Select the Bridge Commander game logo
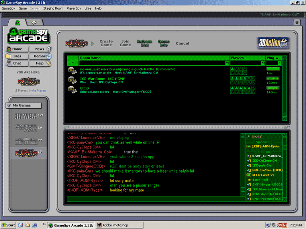Viewport: 306px width, 229px height. pos(26,142)
